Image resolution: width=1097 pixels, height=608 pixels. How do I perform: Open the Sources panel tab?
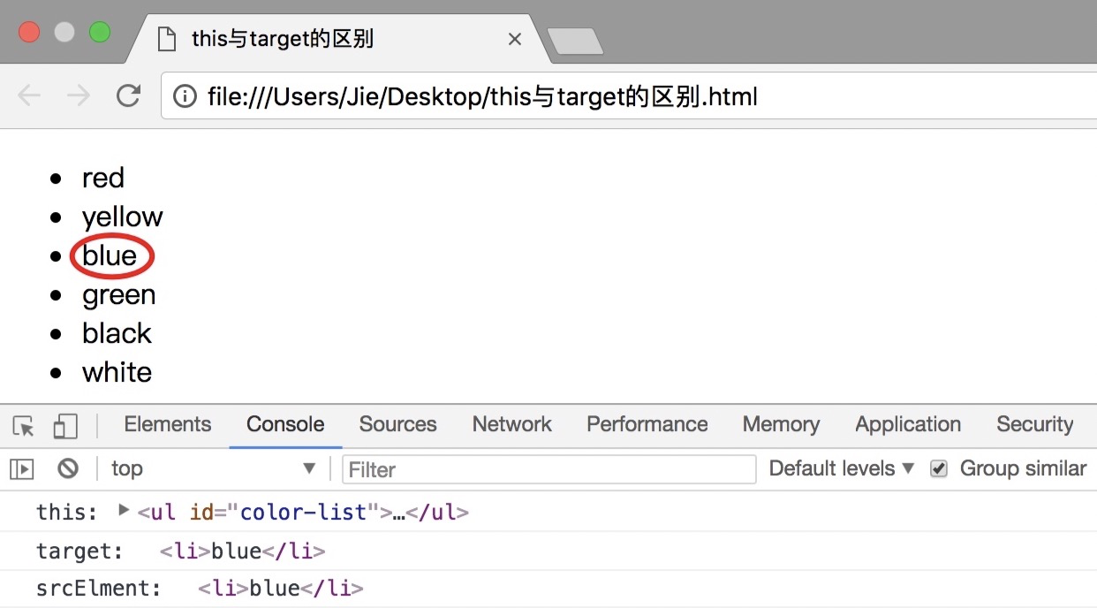[397, 424]
